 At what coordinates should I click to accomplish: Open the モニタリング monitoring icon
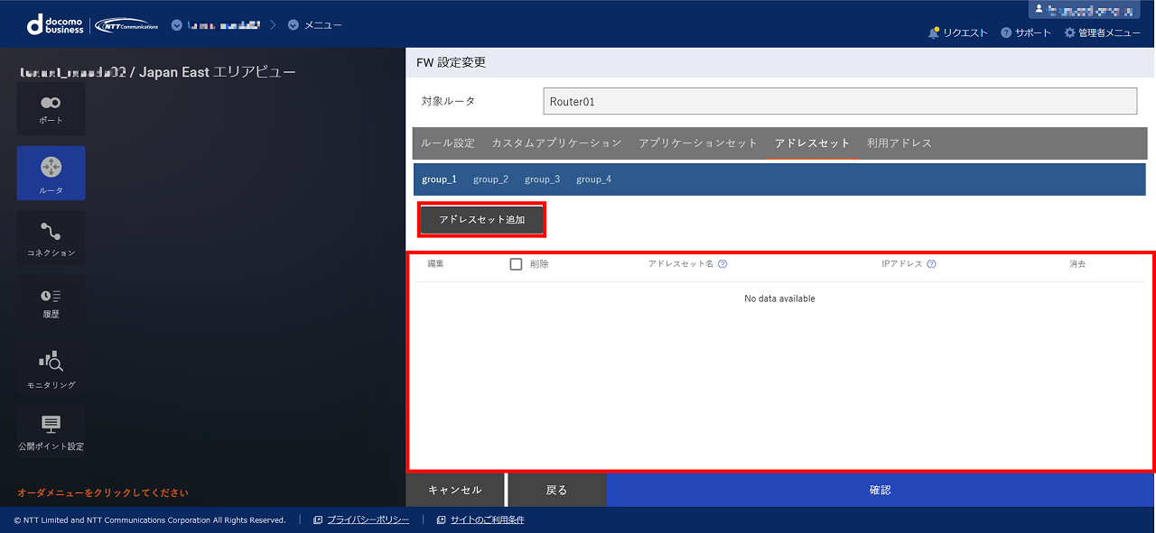point(51,370)
